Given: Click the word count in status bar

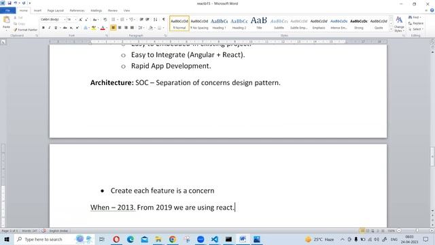Looking at the screenshot, I should click(29, 231).
